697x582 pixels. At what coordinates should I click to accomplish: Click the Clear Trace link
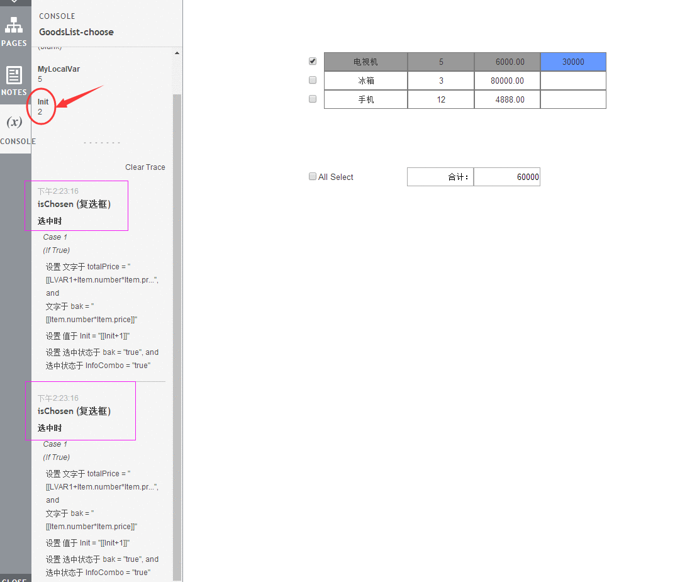tap(145, 167)
